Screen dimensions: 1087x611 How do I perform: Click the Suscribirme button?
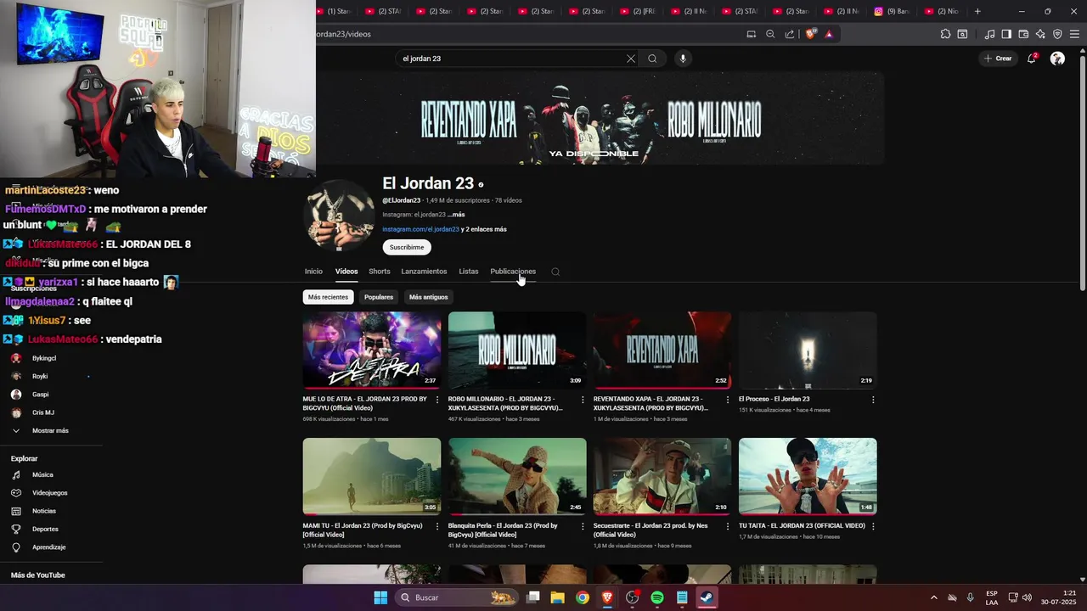point(407,247)
